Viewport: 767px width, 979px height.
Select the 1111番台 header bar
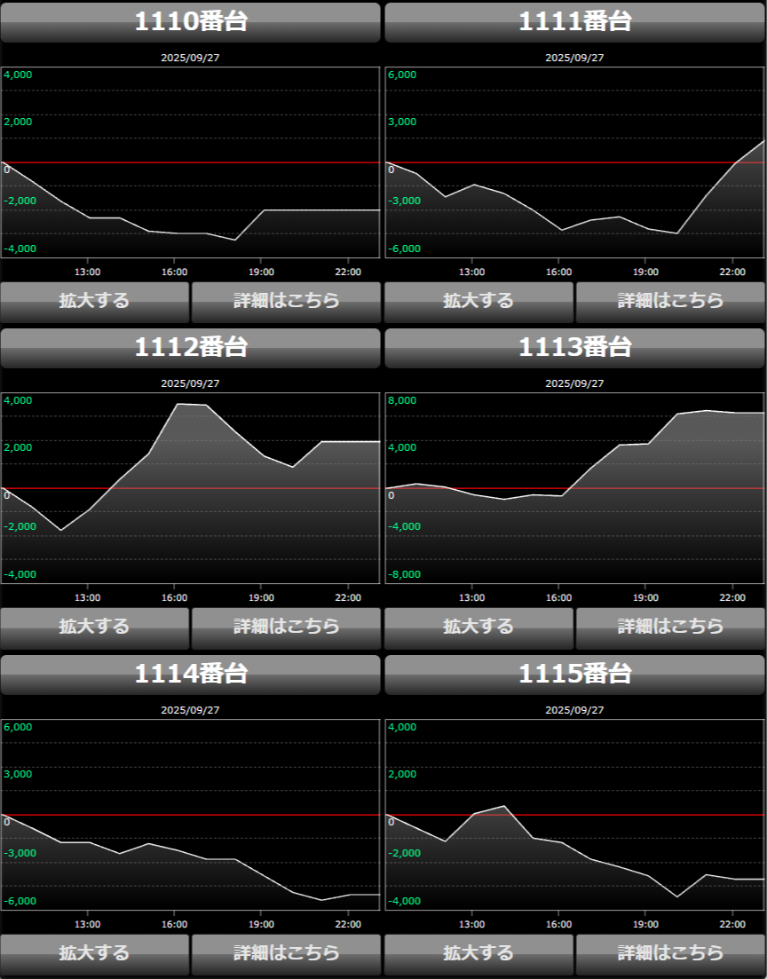574,22
